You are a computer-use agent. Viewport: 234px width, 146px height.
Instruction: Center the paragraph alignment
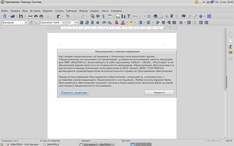163,22
